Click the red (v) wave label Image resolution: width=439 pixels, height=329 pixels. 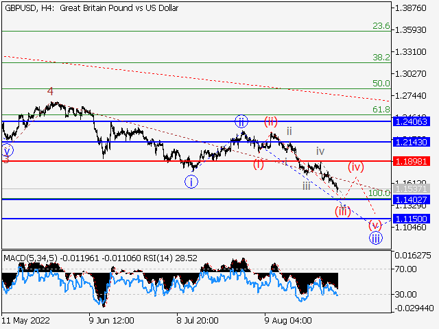pos(375,225)
